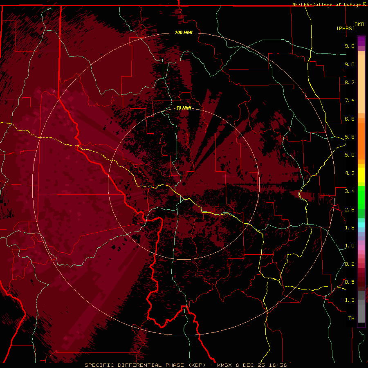Screen dimensions: 368x368
Task: Pick the purple segment of the color bar
Action: [x=361, y=41]
